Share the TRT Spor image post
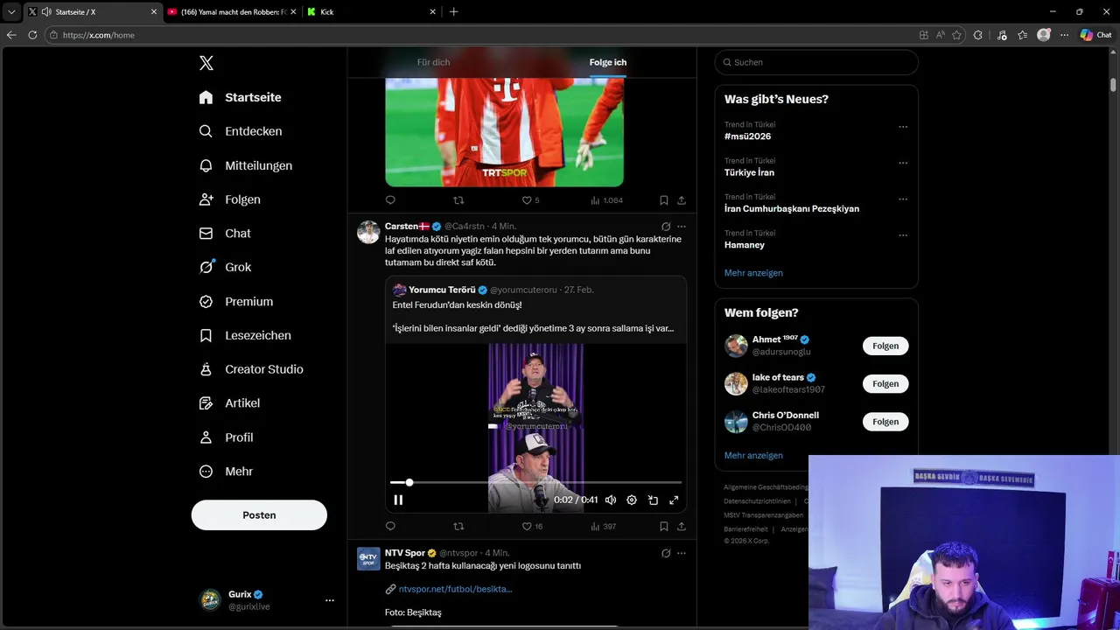The width and height of the screenshot is (1120, 630). (682, 200)
